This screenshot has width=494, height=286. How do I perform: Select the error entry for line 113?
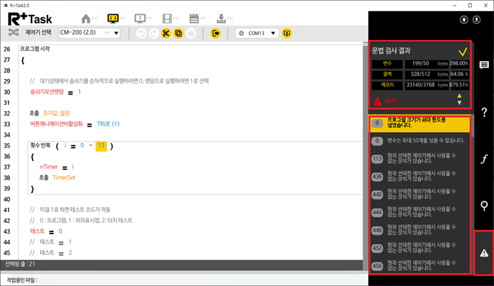coord(420,158)
